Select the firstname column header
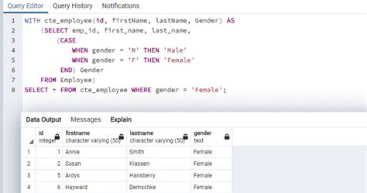Viewport: 367px width, 193px height. pyautogui.click(x=95, y=137)
